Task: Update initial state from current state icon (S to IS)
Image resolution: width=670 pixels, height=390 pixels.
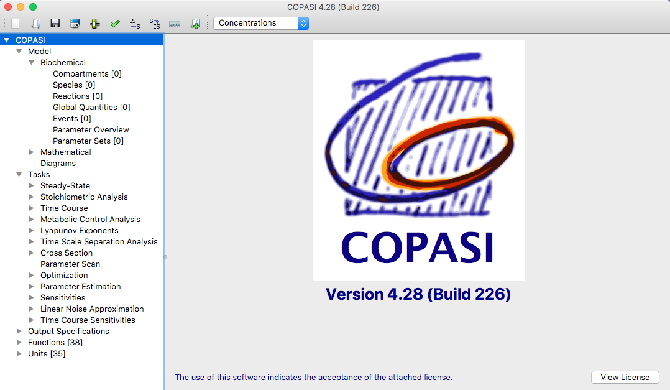Action: click(x=155, y=24)
